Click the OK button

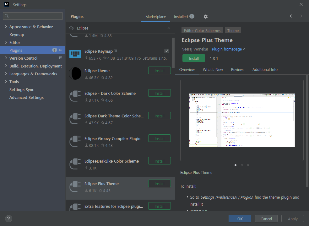pyautogui.click(x=240, y=219)
